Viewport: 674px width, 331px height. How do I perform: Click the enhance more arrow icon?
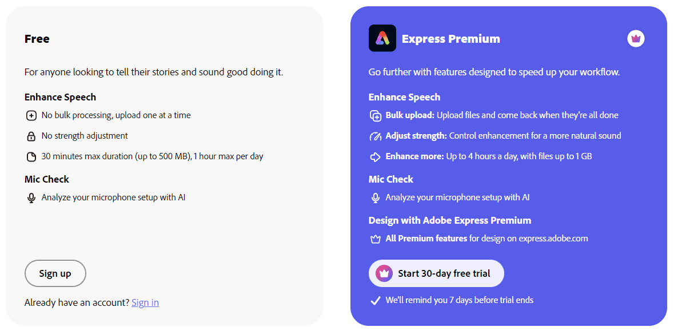[x=375, y=157]
